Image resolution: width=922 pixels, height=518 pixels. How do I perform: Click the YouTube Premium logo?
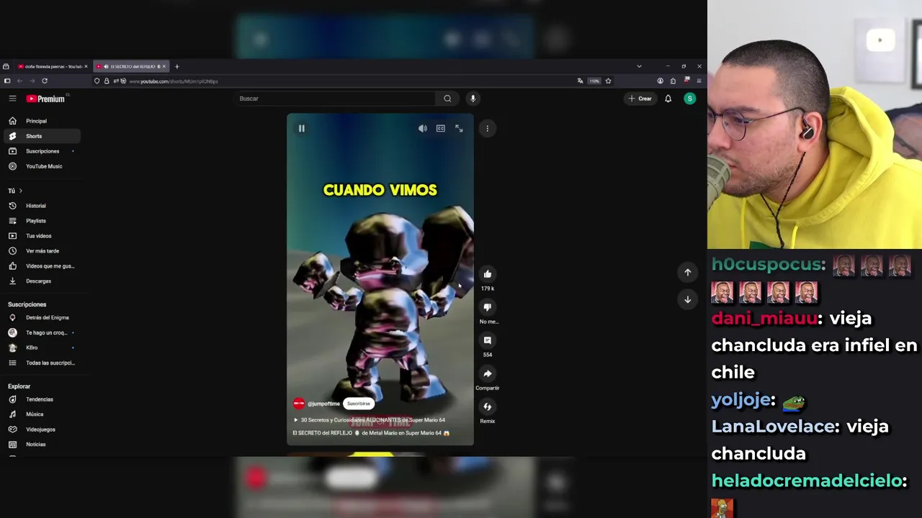[x=46, y=99]
